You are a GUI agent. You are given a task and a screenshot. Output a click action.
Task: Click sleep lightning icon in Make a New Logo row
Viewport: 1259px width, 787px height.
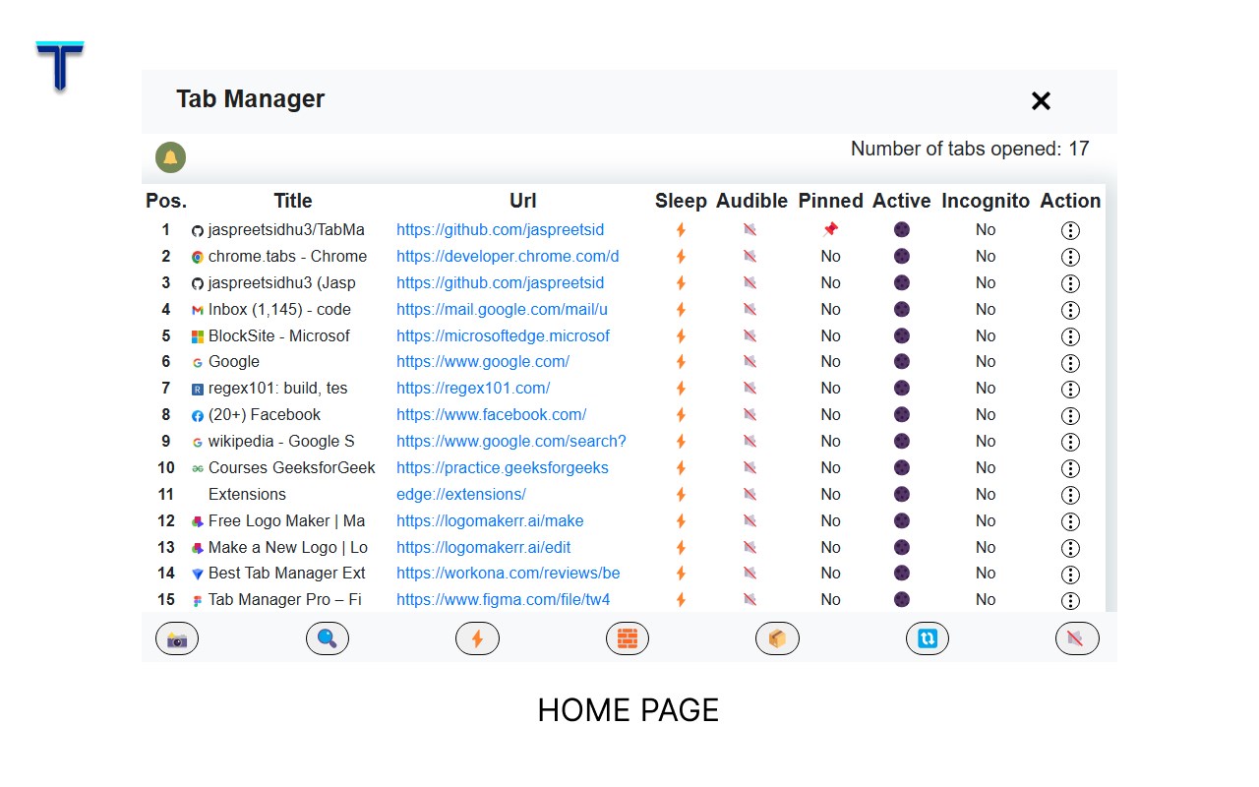[x=681, y=547]
